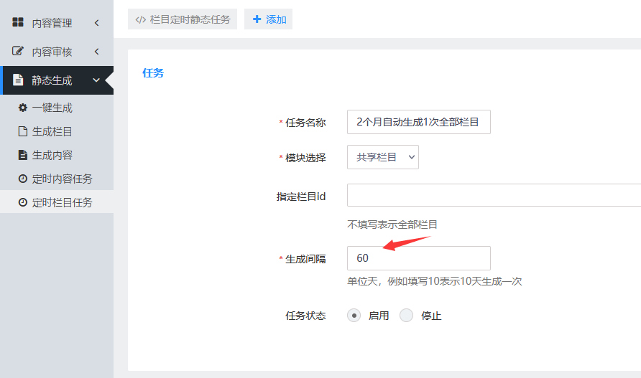Viewport: 641px width, 378px height.
Task: Click the 内容审核 edit icon
Action: pos(17,51)
